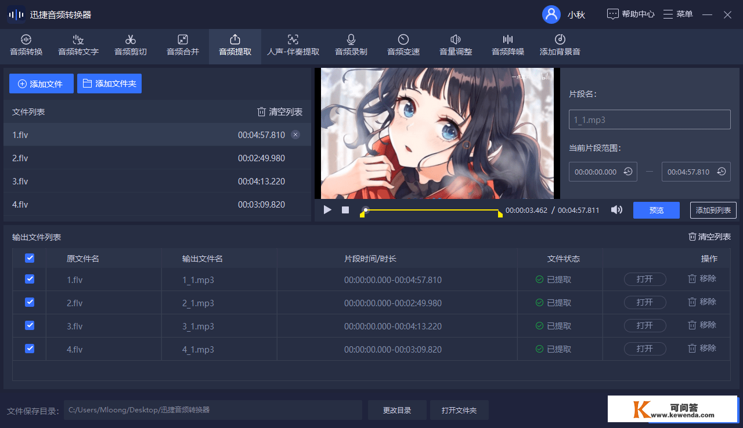Click the segment start time field 00:00:00.000

[603, 172]
